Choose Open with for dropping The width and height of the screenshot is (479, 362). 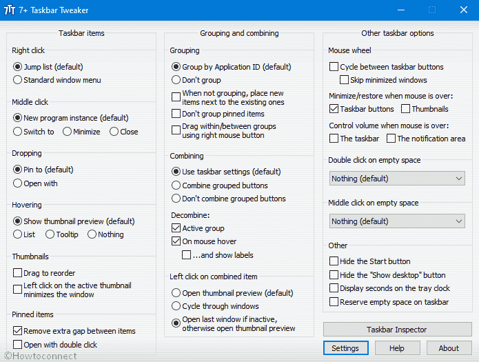click(x=18, y=183)
